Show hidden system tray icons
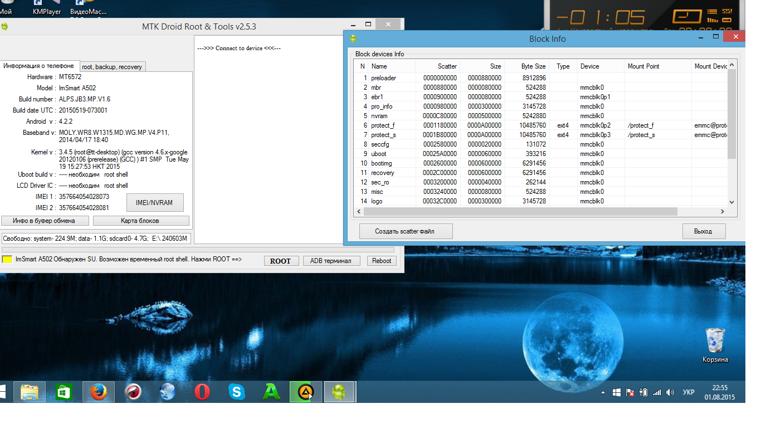The width and height of the screenshot is (761, 428). coord(603,392)
